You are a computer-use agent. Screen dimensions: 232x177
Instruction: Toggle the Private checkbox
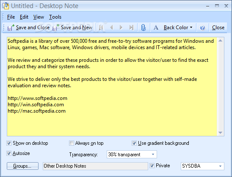(152, 166)
